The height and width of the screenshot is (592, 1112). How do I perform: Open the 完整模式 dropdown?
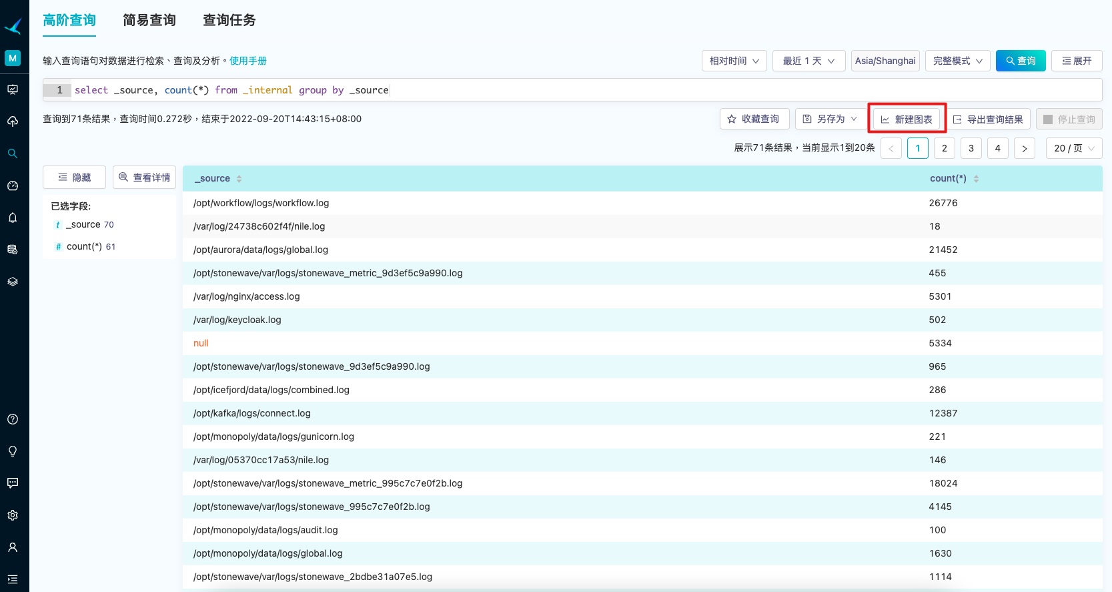coord(958,61)
